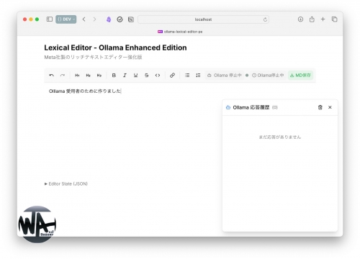Toggle italic formatting
This screenshot has width=360, height=259.
click(x=125, y=76)
